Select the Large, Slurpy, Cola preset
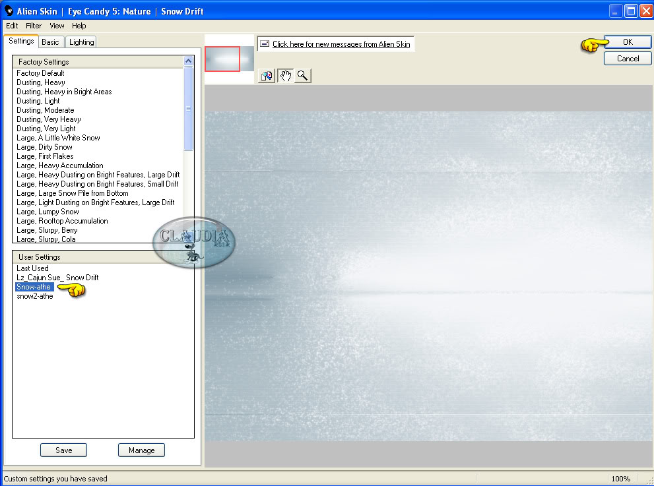654x486 pixels. pyautogui.click(x=46, y=239)
